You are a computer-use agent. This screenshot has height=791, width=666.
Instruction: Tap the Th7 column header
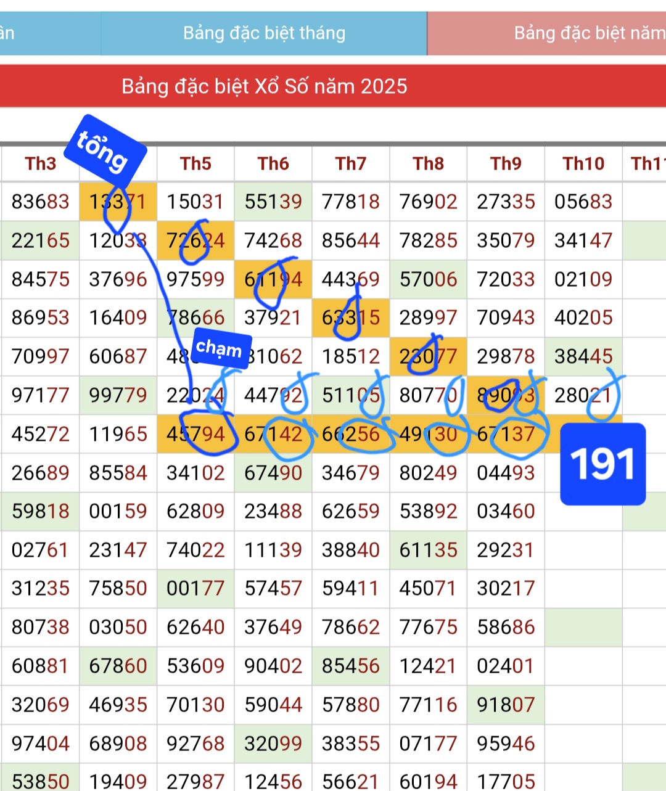(351, 163)
